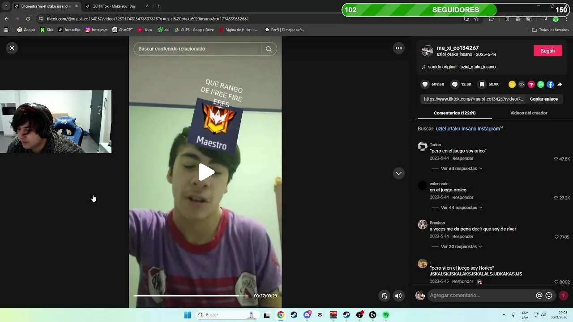
Task: Save video with the bookmark icon
Action: pos(482,84)
